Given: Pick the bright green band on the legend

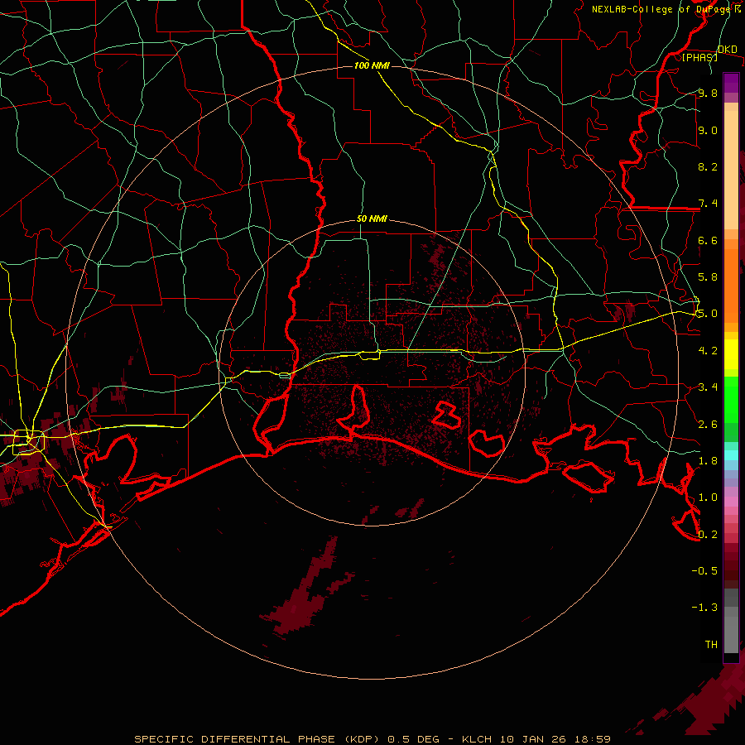Looking at the screenshot, I should 731,399.
